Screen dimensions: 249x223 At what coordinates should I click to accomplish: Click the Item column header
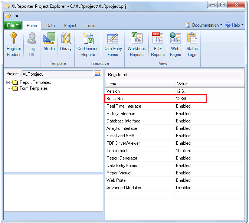[140, 84]
